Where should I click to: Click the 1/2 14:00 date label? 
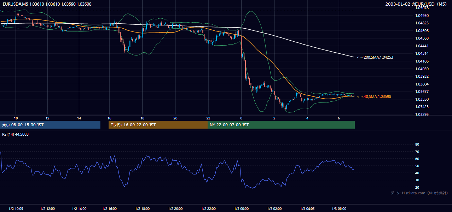coord(79,208)
